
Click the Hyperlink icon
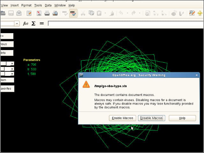[148, 13]
